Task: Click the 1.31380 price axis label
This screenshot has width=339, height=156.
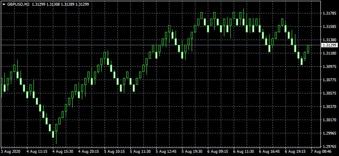Action: (329, 40)
